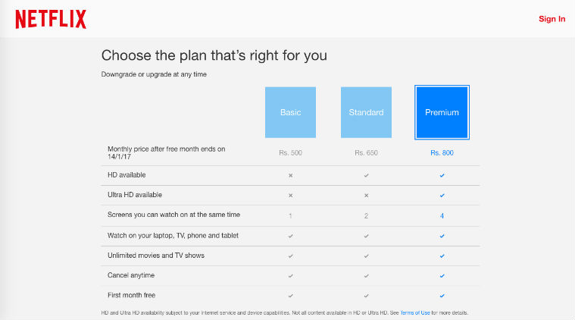Screen dimensions: 575x320
Task: Click the Standard screens count 2
Action: (366, 216)
